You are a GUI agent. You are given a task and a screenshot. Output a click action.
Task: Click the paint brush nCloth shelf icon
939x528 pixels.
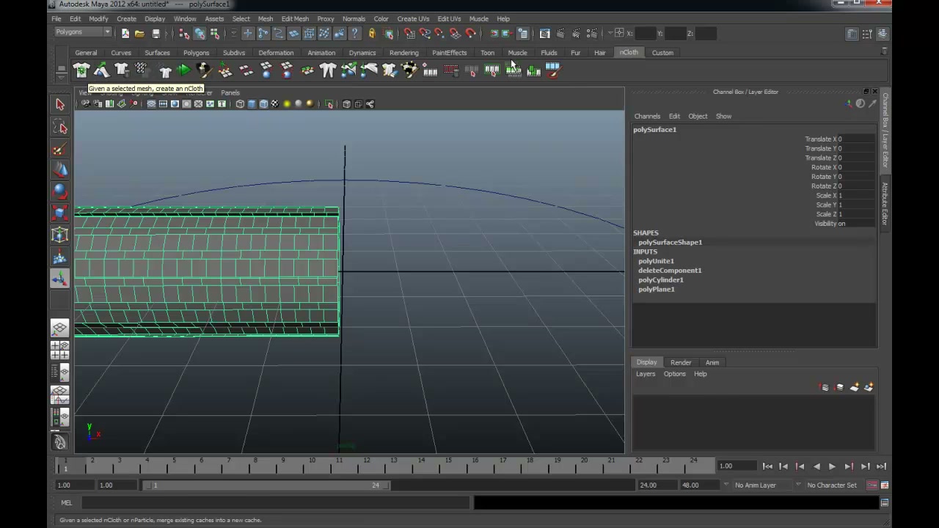click(204, 70)
